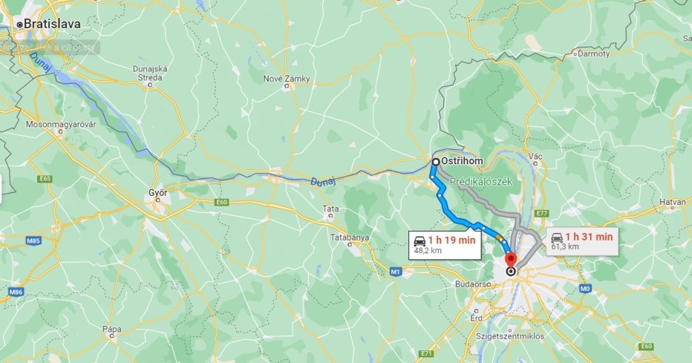
Task: Click the Bratislava city marker
Action: pos(20,24)
